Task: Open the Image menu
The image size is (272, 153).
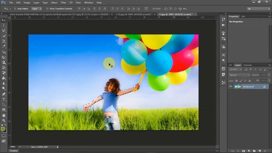Action: pyautogui.click(x=27, y=3)
